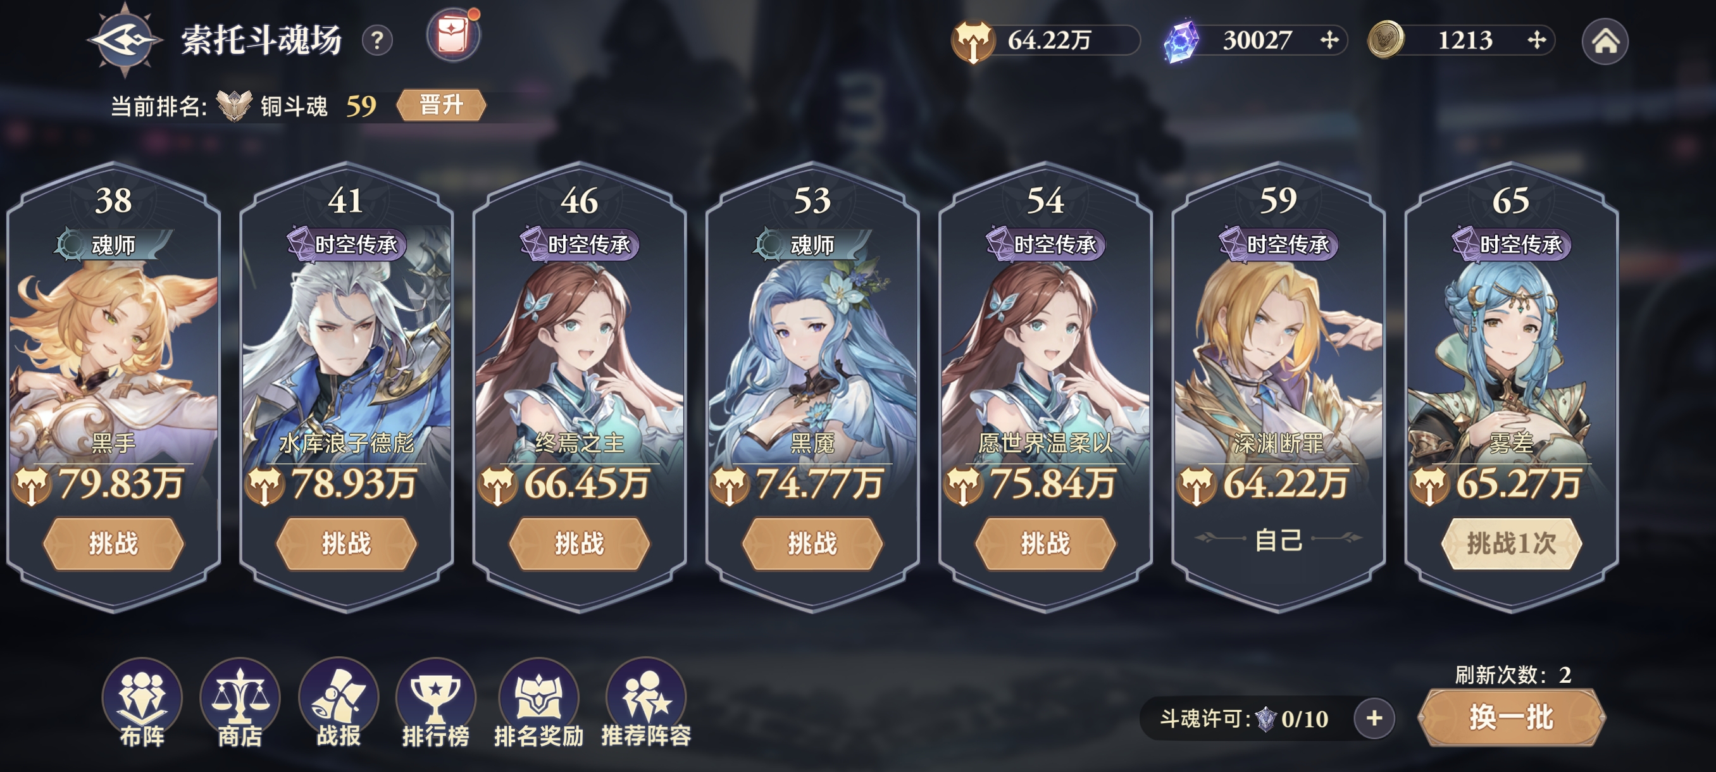This screenshot has height=772, width=1716.
Task: Challenge rank 41 player 水库浪子德彪
Action: (x=346, y=544)
